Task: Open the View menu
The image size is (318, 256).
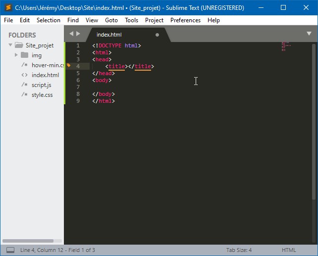Action: coord(92,20)
